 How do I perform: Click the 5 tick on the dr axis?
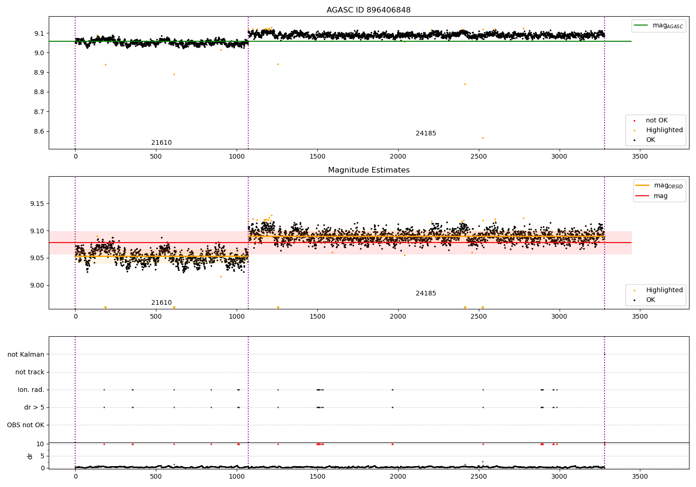pos(42,456)
